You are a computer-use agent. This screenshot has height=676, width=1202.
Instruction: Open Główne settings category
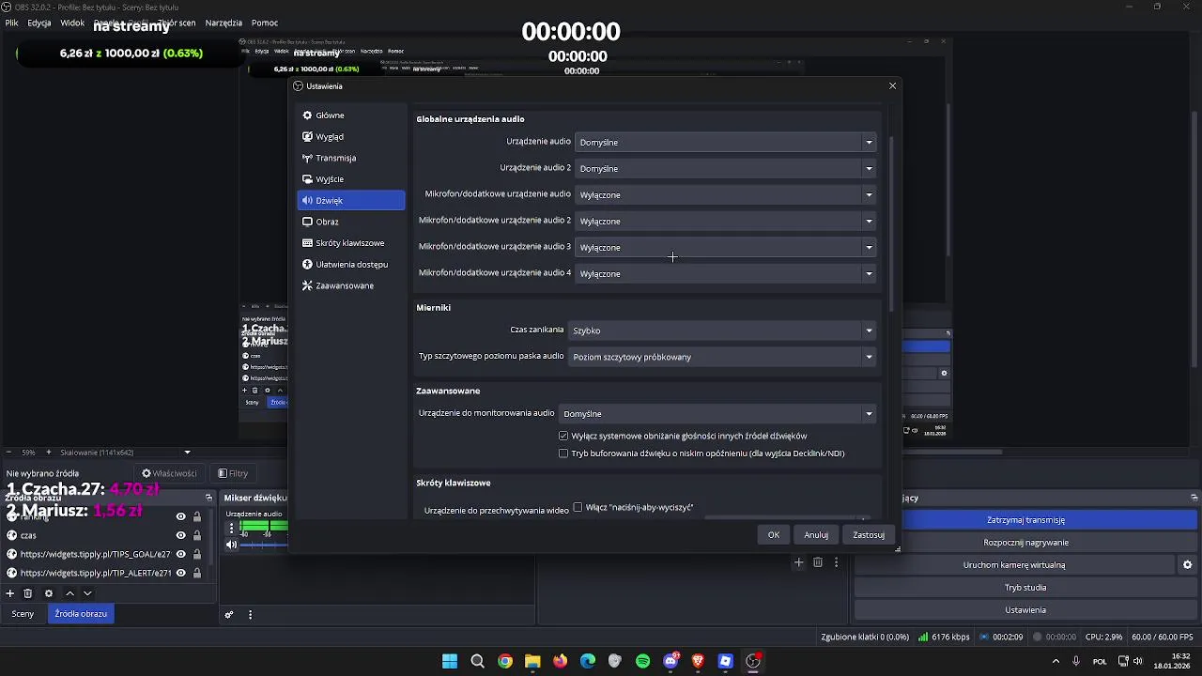pyautogui.click(x=350, y=115)
